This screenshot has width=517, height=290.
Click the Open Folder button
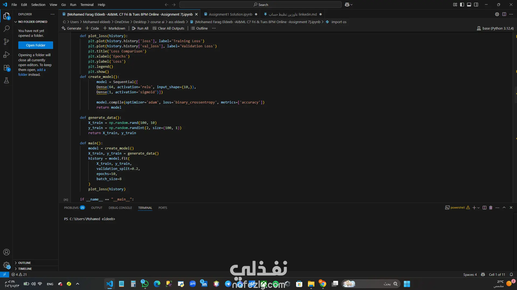36,45
